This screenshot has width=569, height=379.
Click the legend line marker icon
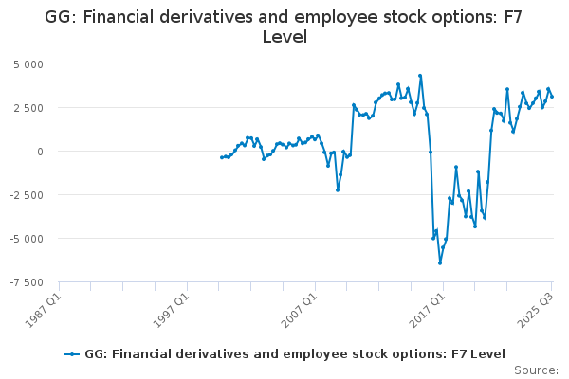point(73,354)
